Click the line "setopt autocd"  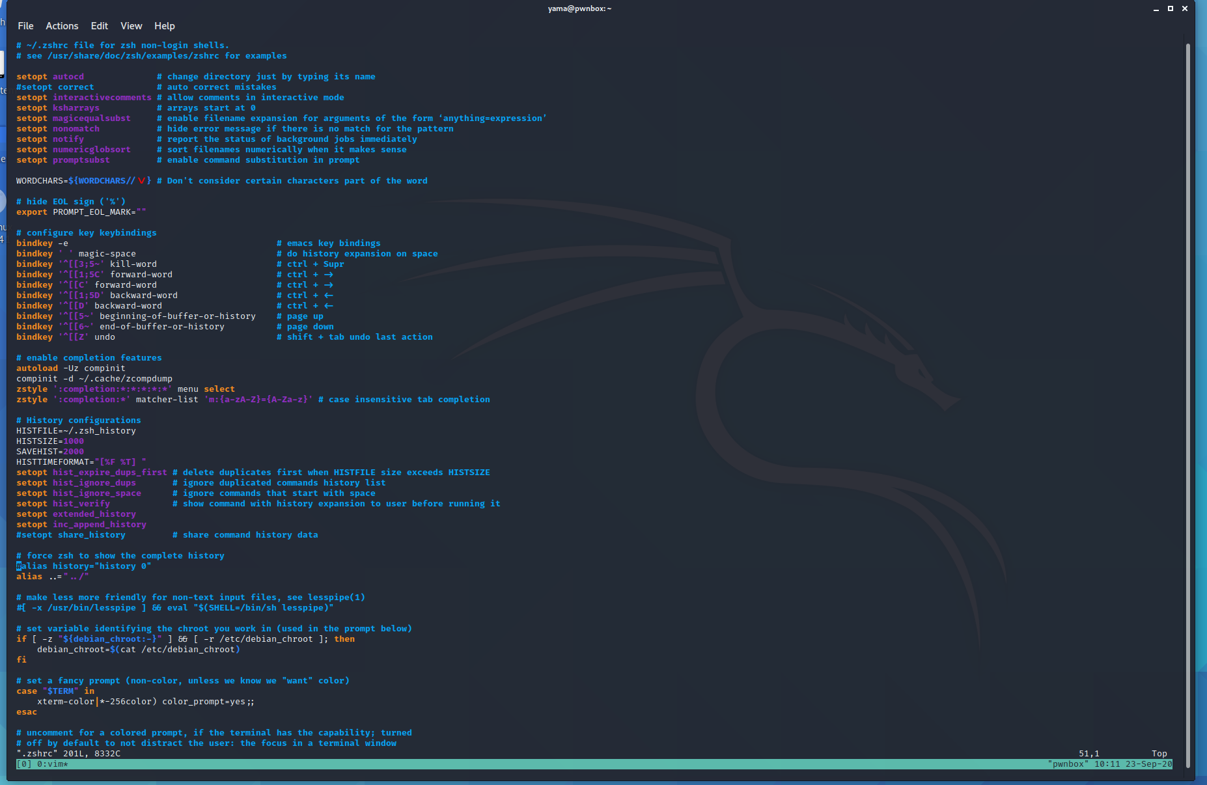[x=196, y=77]
